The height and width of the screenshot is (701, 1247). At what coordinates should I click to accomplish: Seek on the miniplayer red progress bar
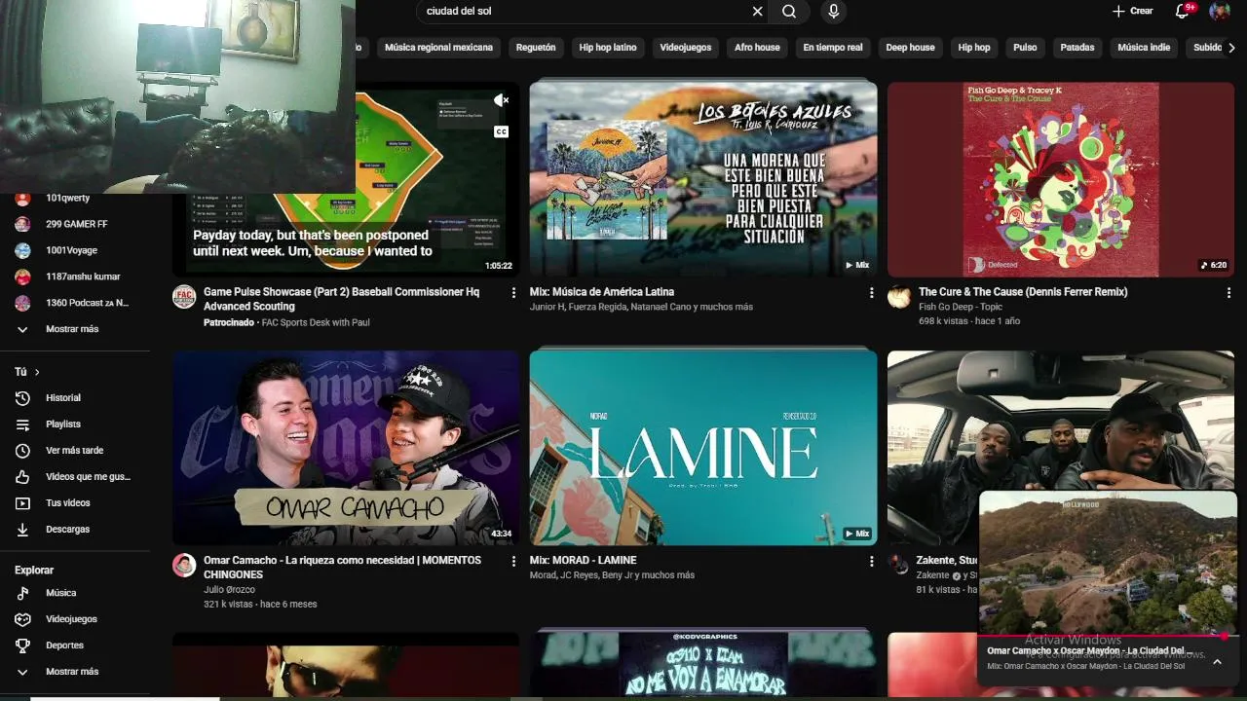click(x=1109, y=637)
